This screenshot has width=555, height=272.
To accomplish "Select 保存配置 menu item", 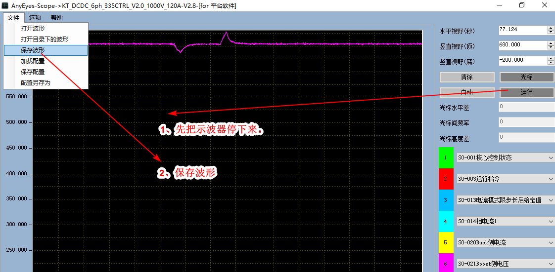I will tap(46, 72).
